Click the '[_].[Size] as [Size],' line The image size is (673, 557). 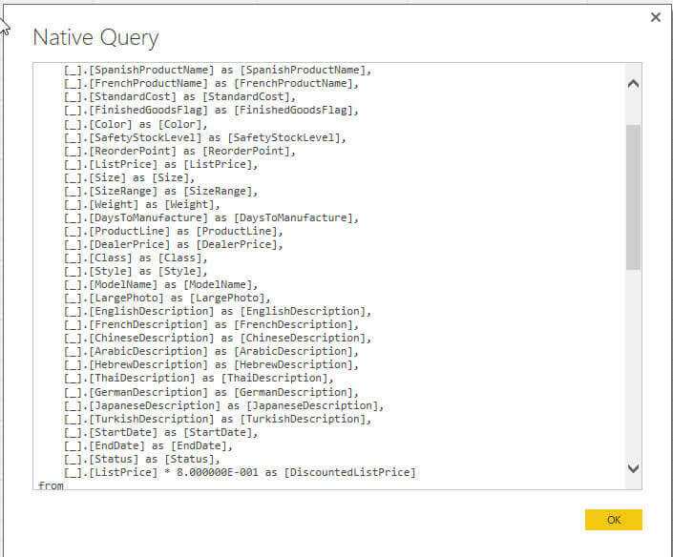(x=129, y=177)
